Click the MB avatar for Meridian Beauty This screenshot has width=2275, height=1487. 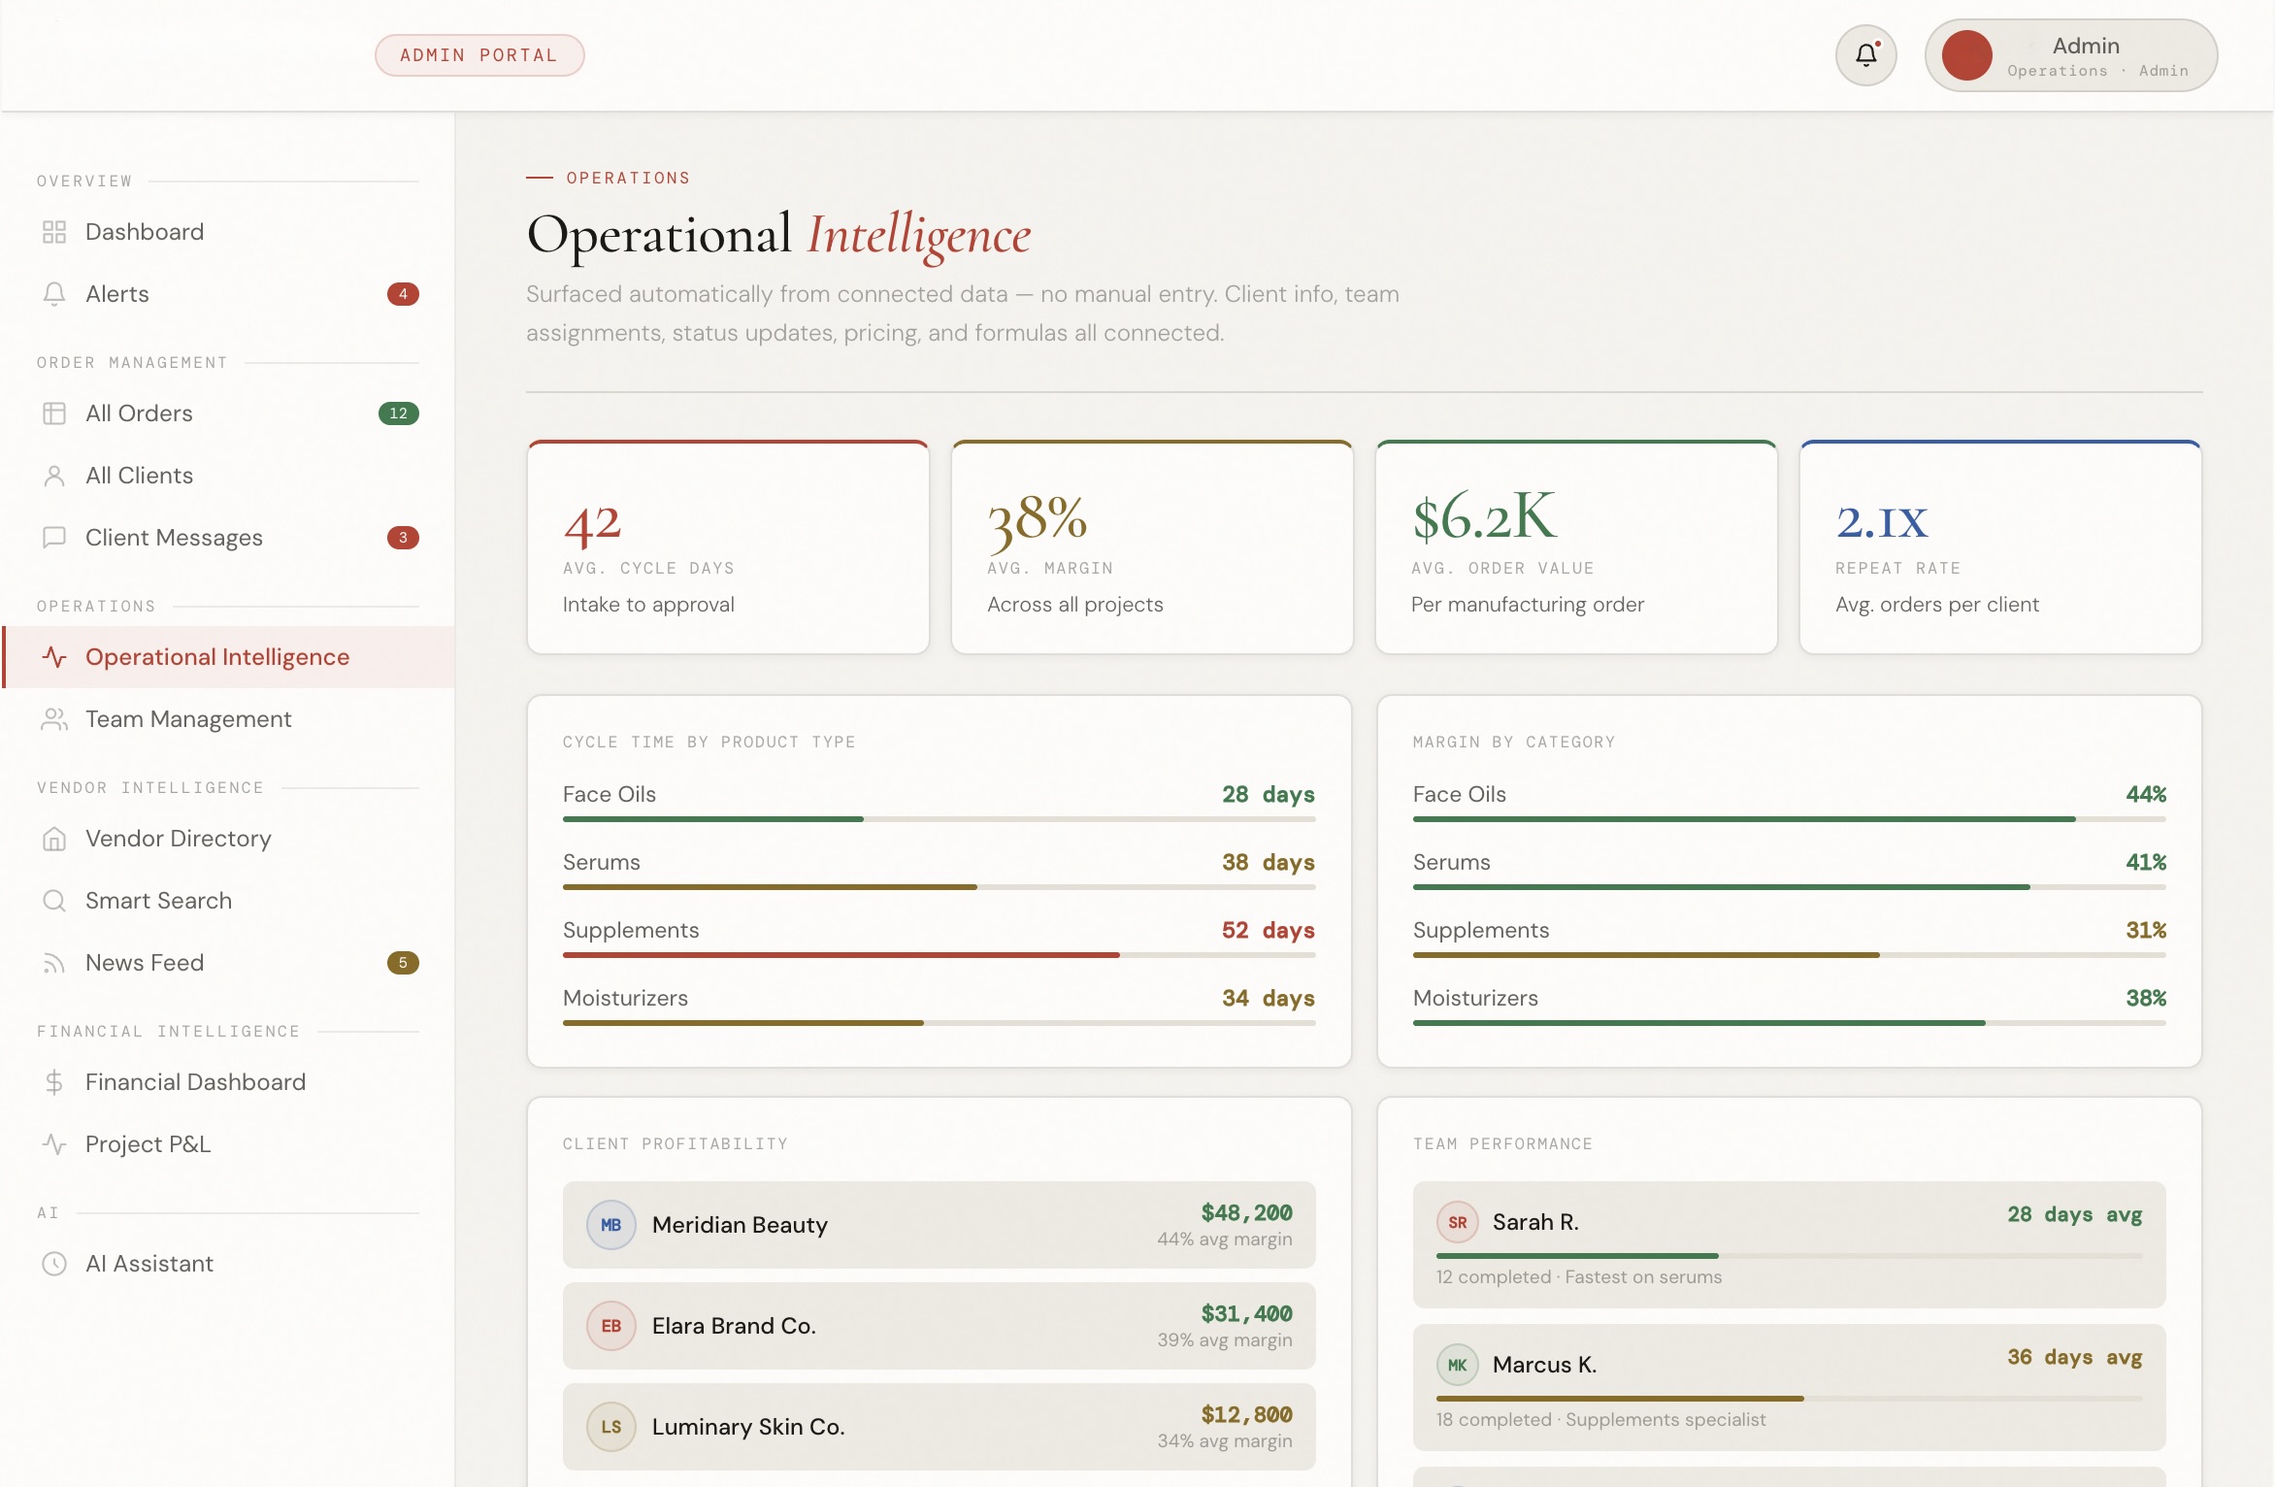611,1225
